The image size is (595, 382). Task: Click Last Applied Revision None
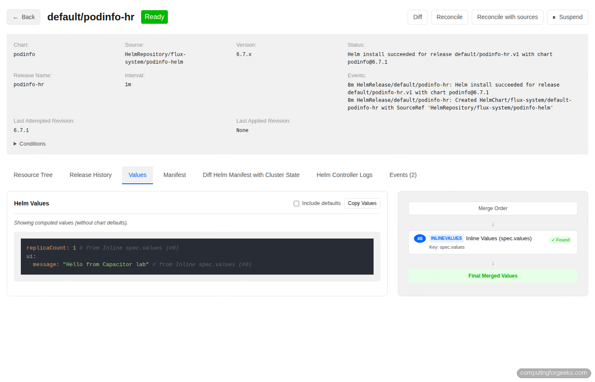pos(242,130)
